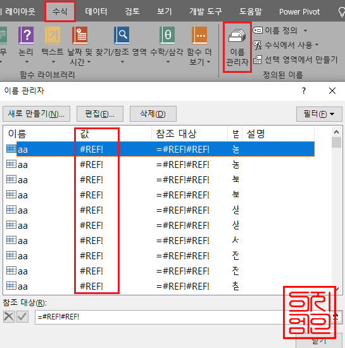Open the 필터(F) dropdown
345x348 pixels.
(x=319, y=114)
